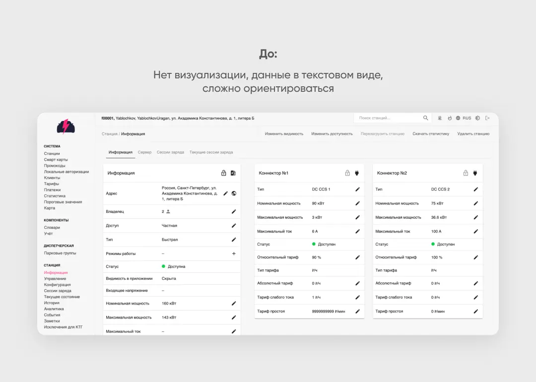This screenshot has height=382, width=536.
Task: Open the RUS language selector
Action: click(464, 118)
